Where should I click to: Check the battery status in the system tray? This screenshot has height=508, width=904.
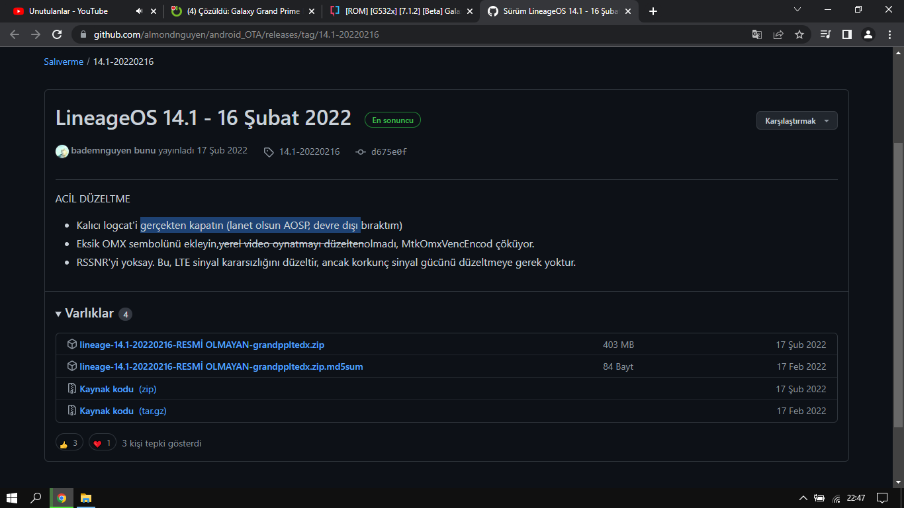pyautogui.click(x=819, y=498)
